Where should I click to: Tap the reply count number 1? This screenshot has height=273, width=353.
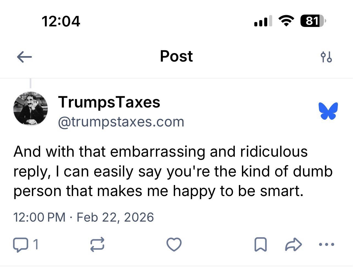(36, 244)
